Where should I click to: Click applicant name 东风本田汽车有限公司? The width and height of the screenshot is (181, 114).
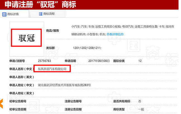(52, 68)
